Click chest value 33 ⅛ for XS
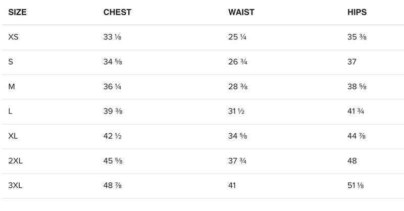 click(x=112, y=37)
